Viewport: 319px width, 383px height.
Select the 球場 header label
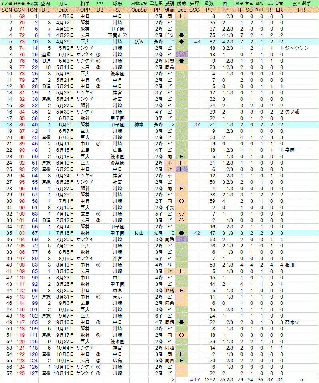click(117, 4)
